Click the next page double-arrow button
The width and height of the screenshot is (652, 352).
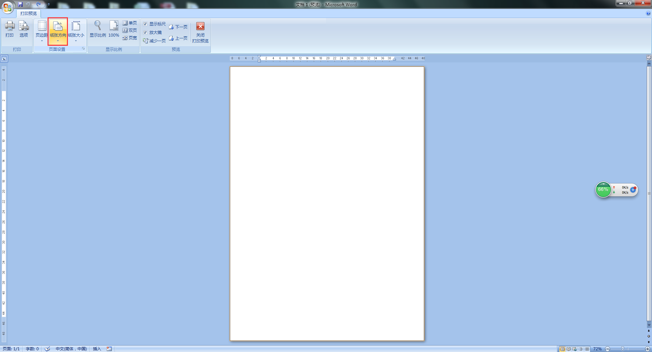649,342
